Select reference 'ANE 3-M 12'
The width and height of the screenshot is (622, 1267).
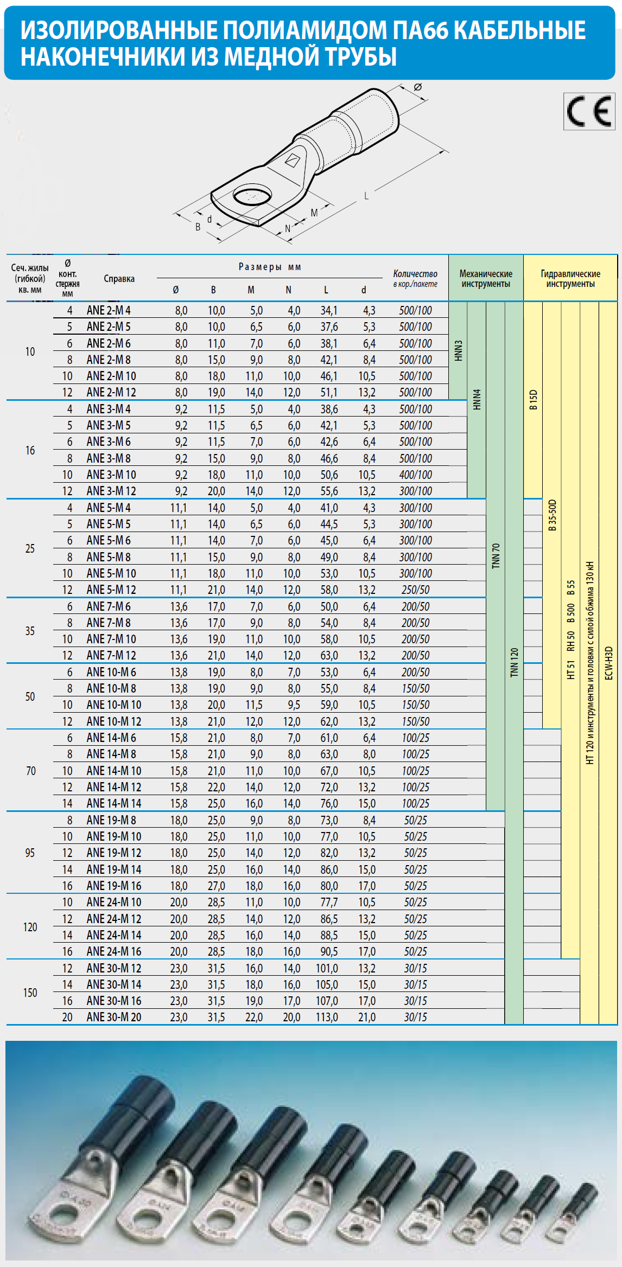(x=111, y=491)
